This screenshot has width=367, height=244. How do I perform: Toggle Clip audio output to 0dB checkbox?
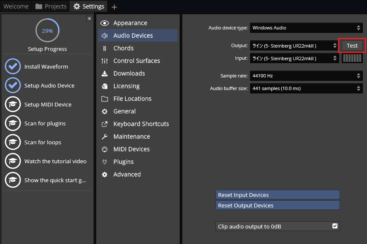[335, 226]
